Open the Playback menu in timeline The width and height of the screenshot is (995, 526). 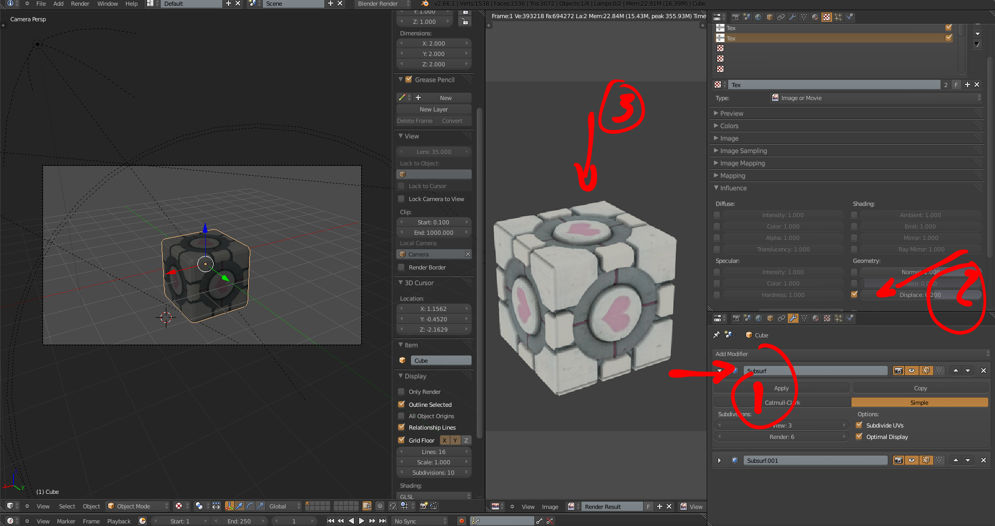(x=119, y=521)
